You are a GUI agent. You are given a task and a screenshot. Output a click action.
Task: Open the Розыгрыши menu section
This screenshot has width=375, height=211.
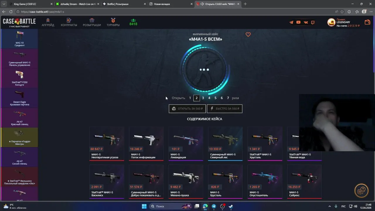(x=92, y=22)
